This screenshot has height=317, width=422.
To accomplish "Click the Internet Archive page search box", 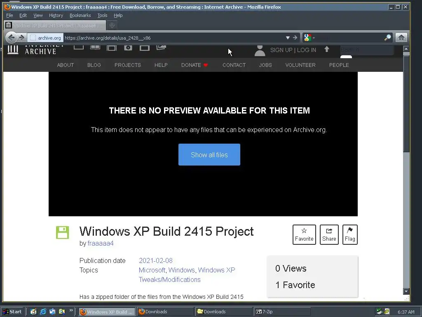I will point(366,50).
